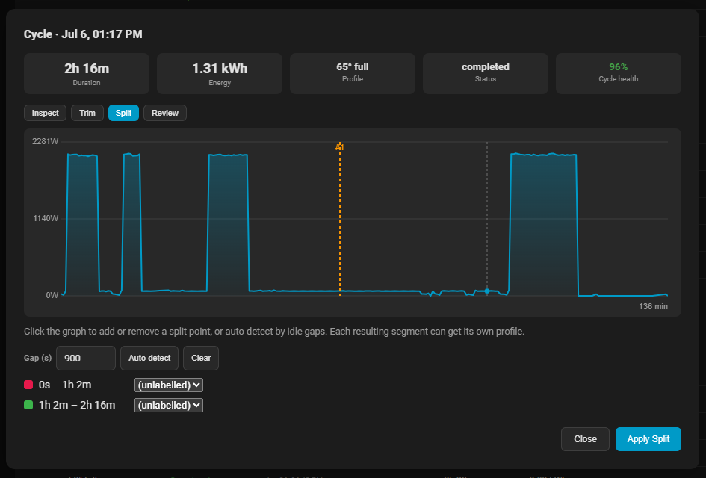Click the Gap seconds input field
706x478 pixels.
pos(86,358)
